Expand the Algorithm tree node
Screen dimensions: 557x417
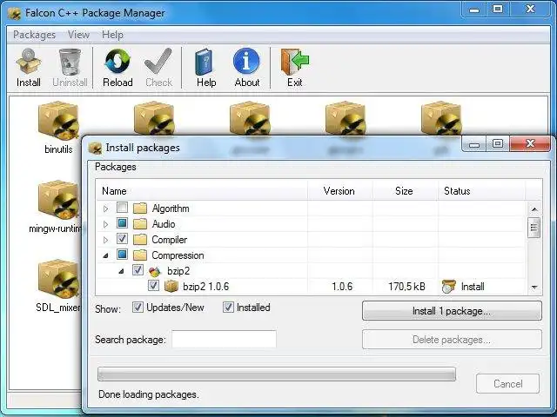pyautogui.click(x=105, y=208)
